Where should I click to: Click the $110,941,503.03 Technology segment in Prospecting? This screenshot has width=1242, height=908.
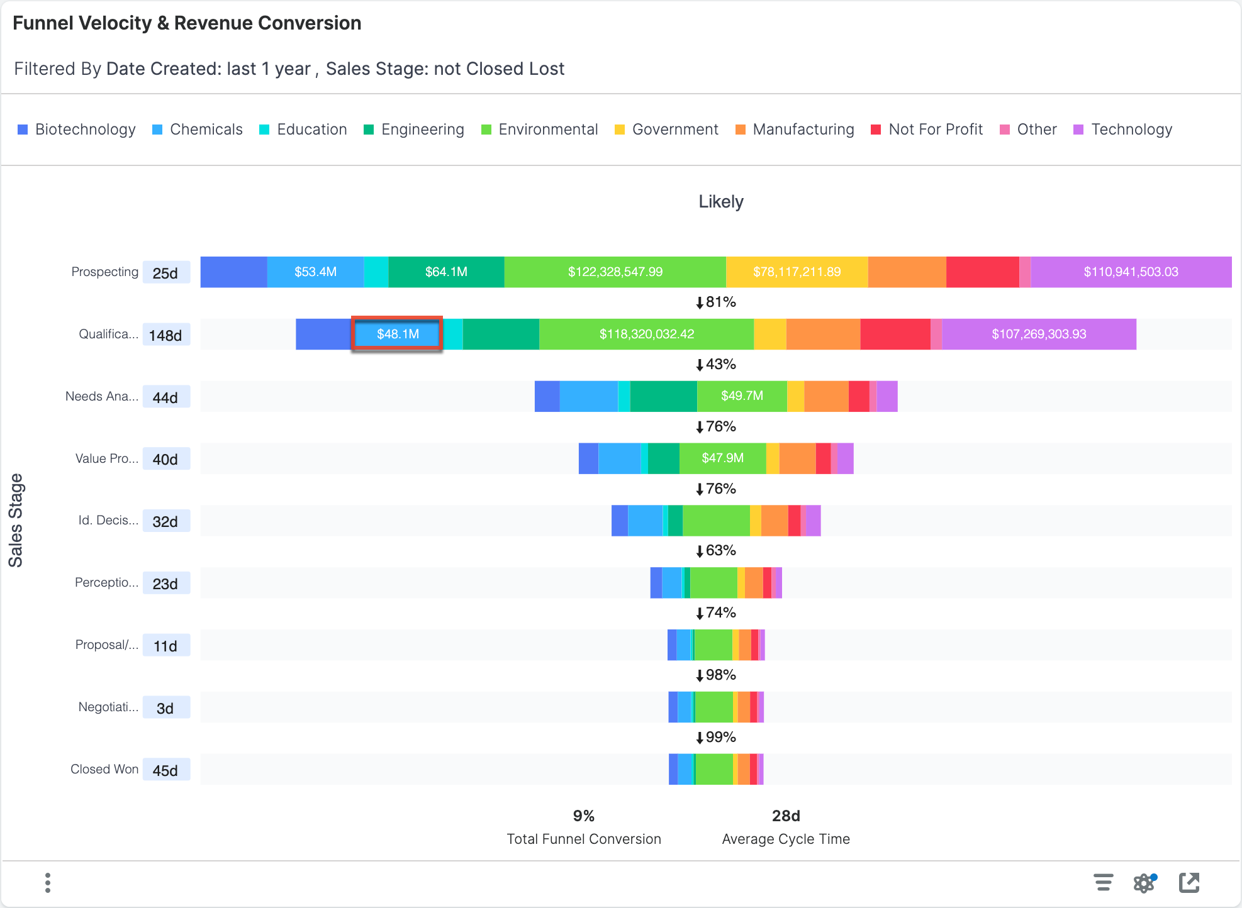1130,272
